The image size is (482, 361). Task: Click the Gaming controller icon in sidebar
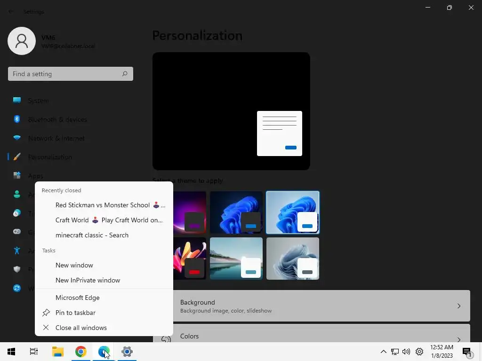[x=17, y=232]
